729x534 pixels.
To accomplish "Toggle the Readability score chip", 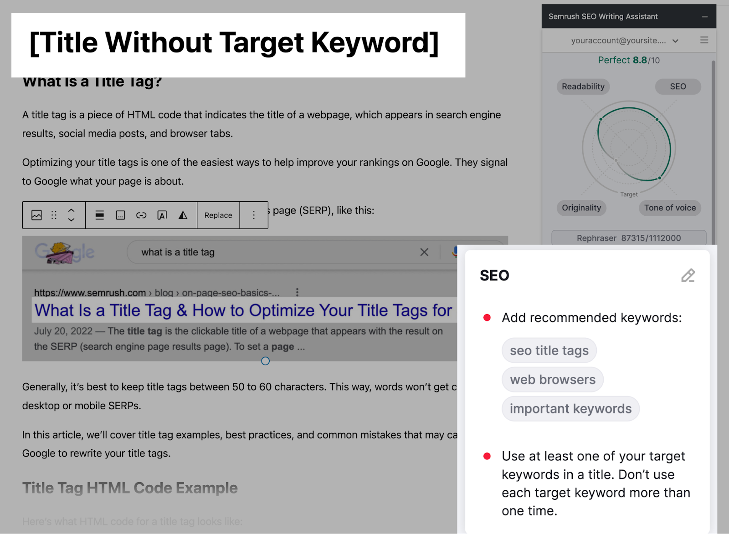I will [x=582, y=86].
